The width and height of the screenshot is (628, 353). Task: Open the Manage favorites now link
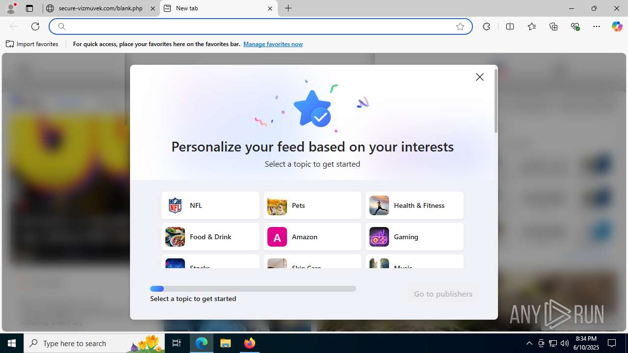point(273,44)
